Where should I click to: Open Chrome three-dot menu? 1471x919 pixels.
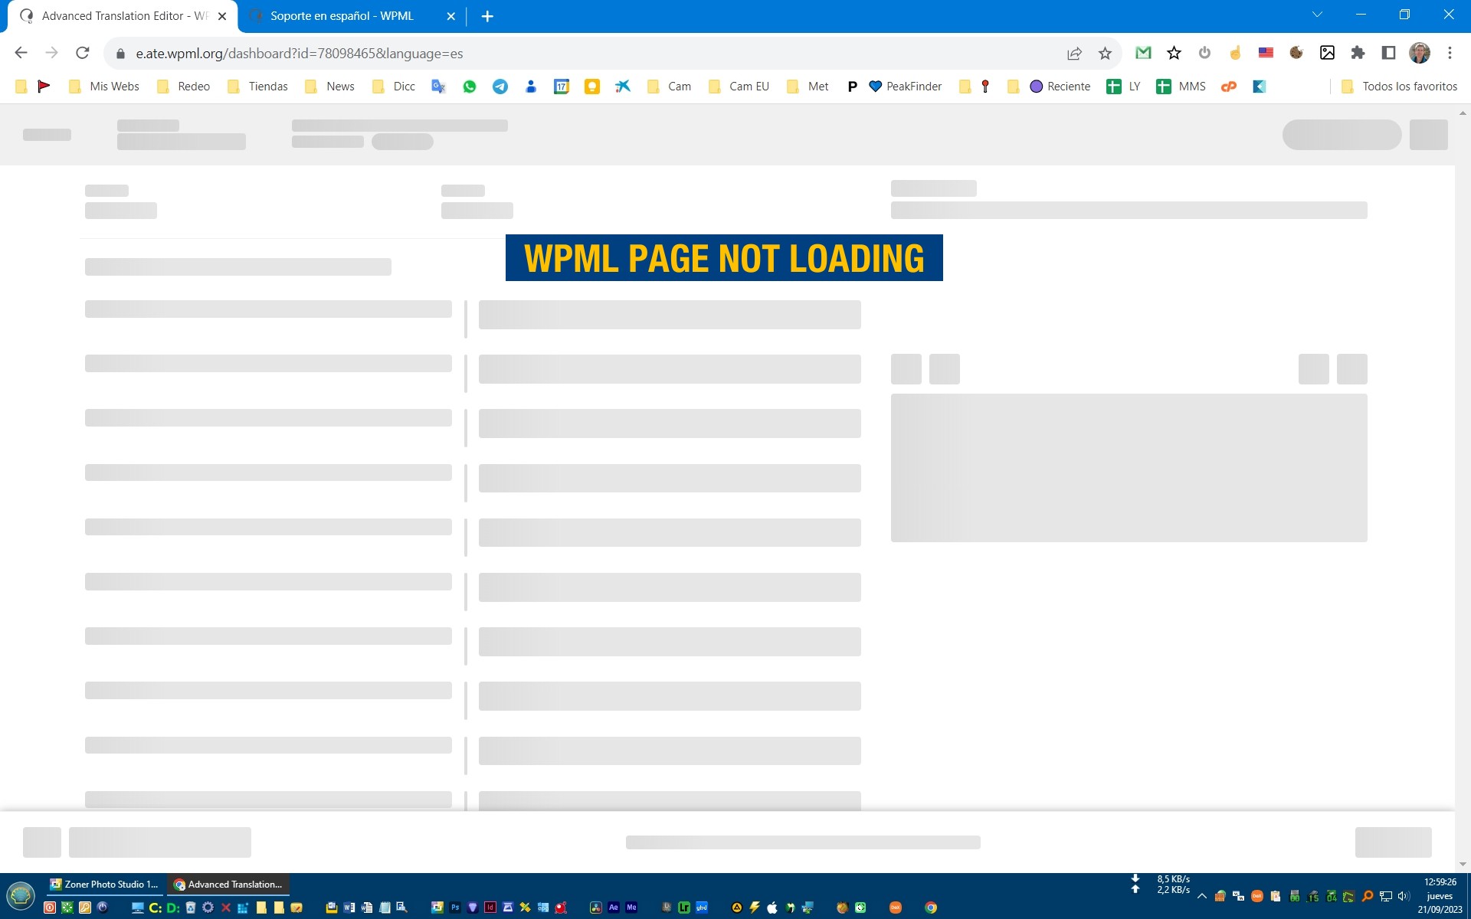(1450, 53)
